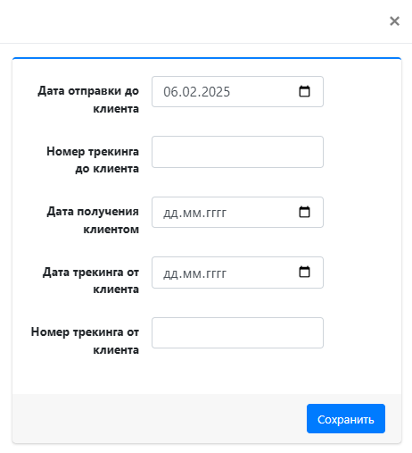Focus the Номер трекинга от клиента input
Viewport: 412px width, 453px height.
(237, 332)
